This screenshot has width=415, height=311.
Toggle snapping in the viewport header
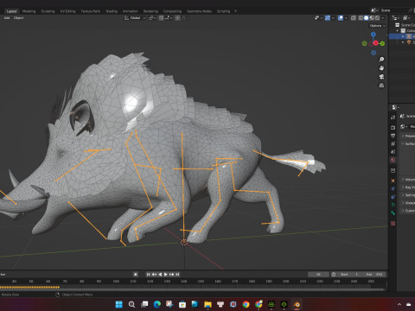coord(161,18)
